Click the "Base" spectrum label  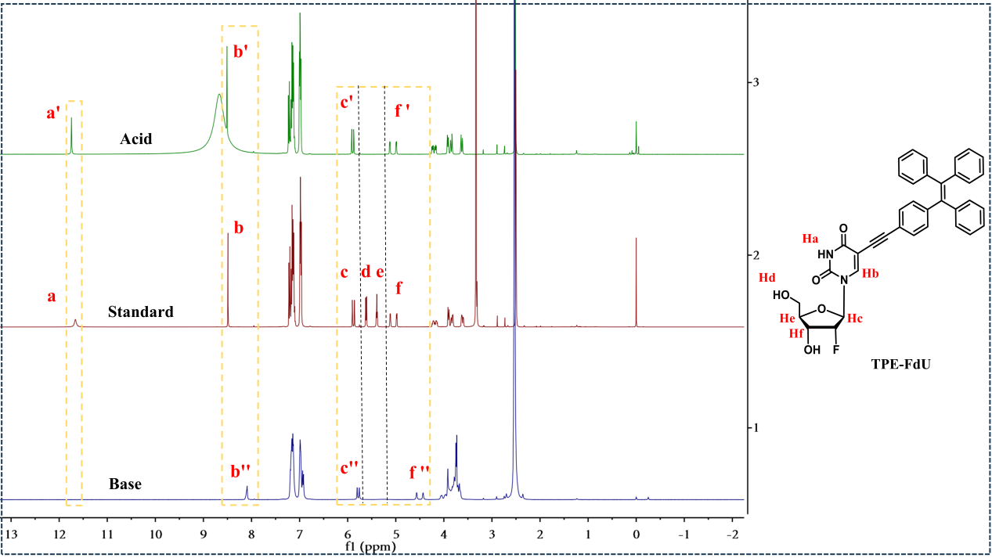coord(125,484)
